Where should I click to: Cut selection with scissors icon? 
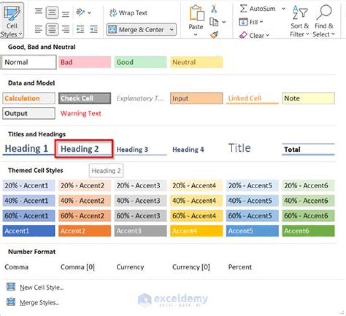[x=214, y=9]
